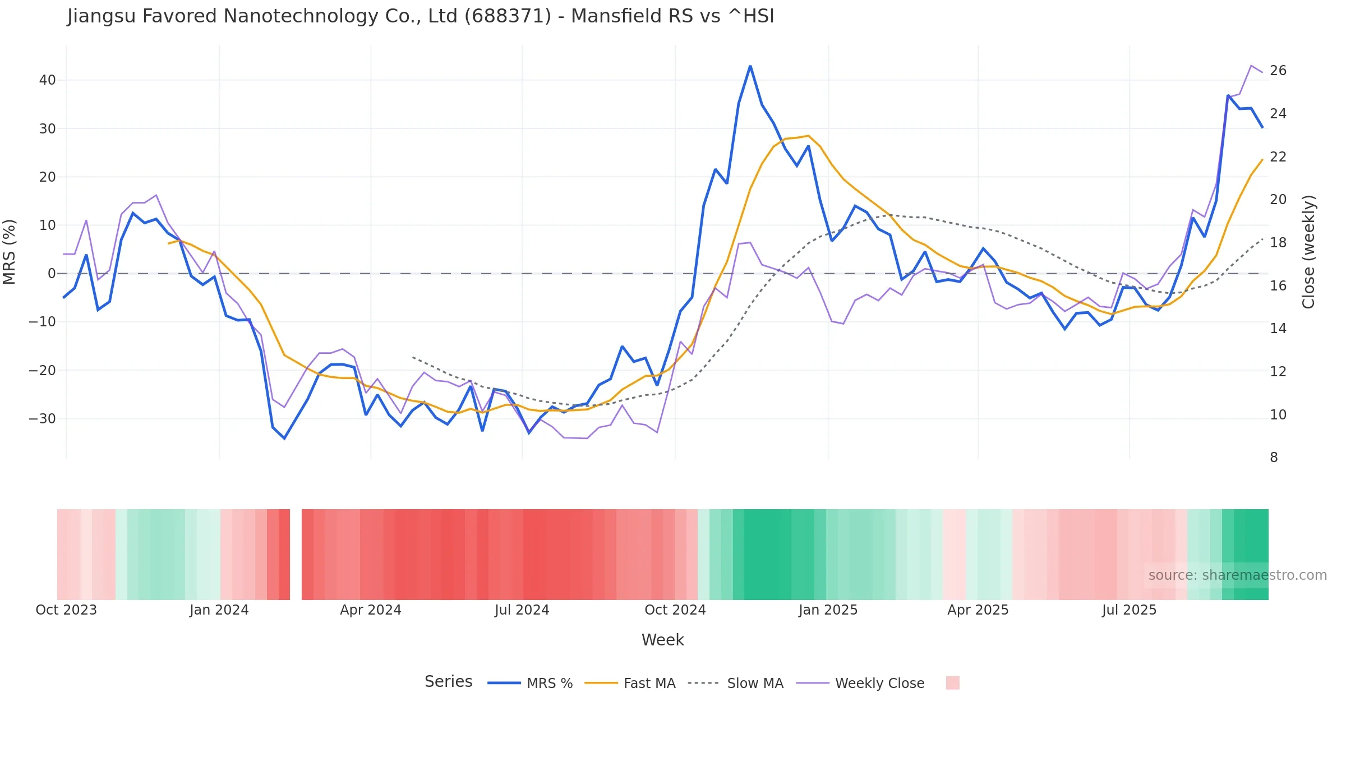Click the pink legend color swatch
Image resolution: width=1346 pixels, height=757 pixels.
[952, 683]
